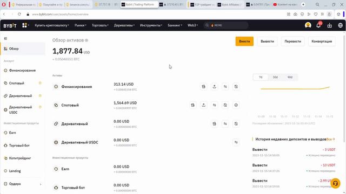Open the -13 USDT withdrawal entry
The width and height of the screenshot is (346, 194).
(x=294, y=168)
